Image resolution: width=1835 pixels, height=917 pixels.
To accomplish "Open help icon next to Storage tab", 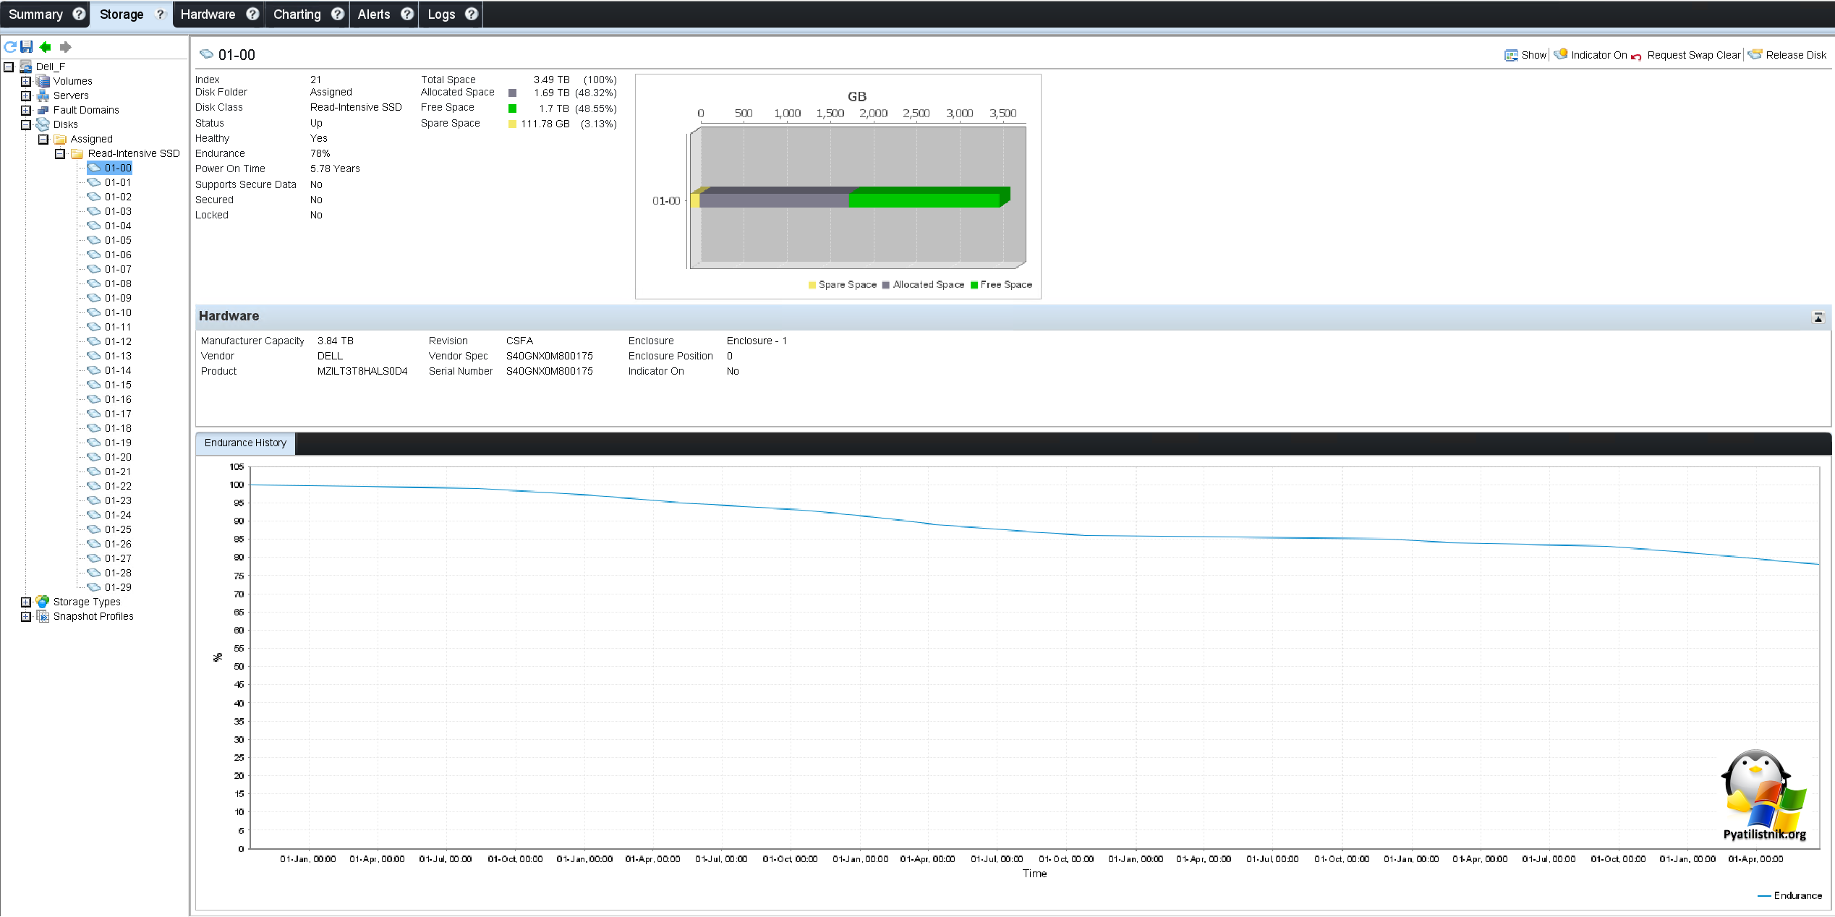I will click(161, 14).
